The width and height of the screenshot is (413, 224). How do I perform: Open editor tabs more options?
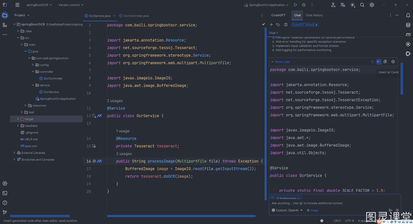pyautogui.click(x=262, y=16)
